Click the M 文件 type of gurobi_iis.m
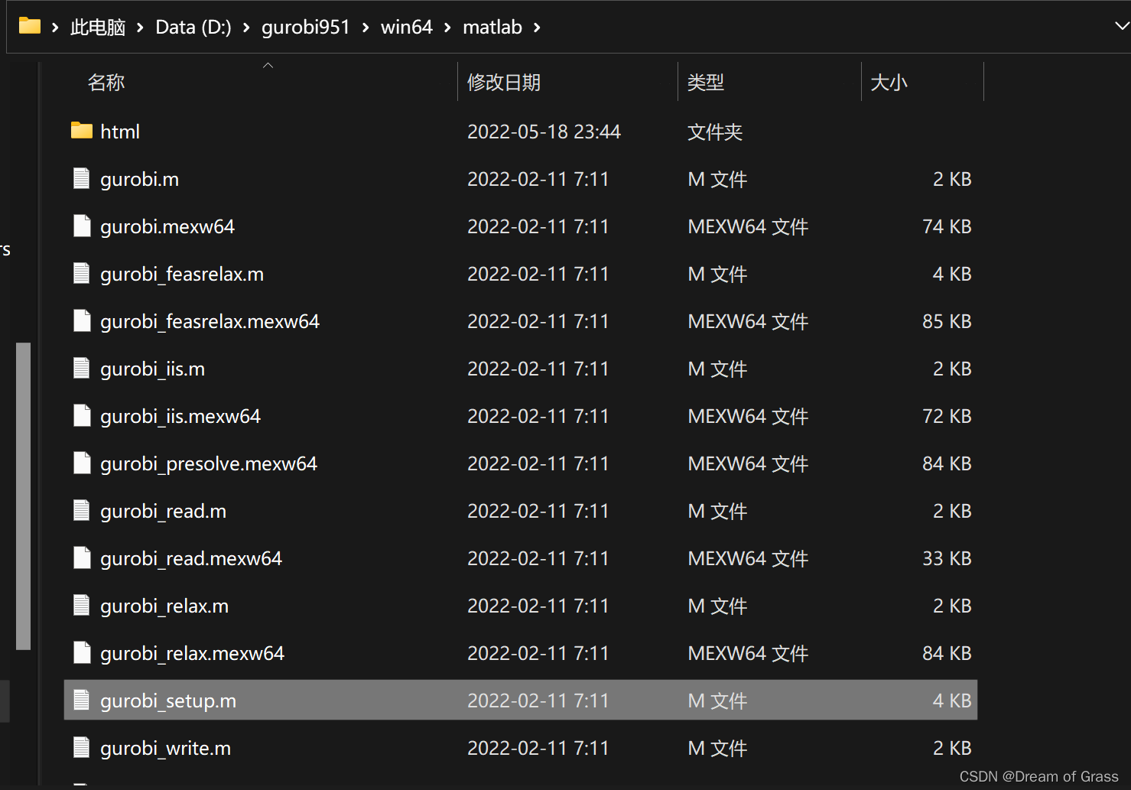 click(x=717, y=369)
